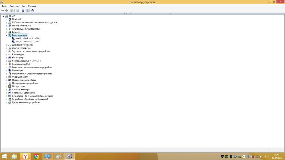The image size is (285, 160).
Task: Click Scan for hardware changes toolbar icon
Action: click(32, 11)
